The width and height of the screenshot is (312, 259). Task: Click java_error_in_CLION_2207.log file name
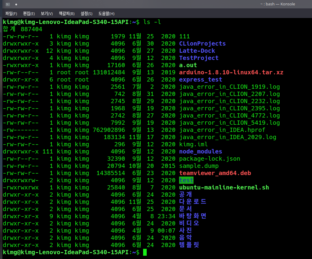229,94
